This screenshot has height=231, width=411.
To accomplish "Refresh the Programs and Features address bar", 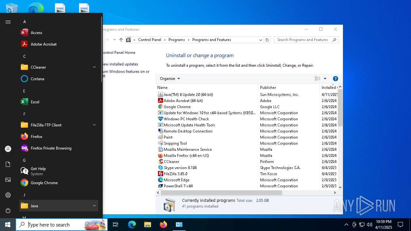I will 267,40.
